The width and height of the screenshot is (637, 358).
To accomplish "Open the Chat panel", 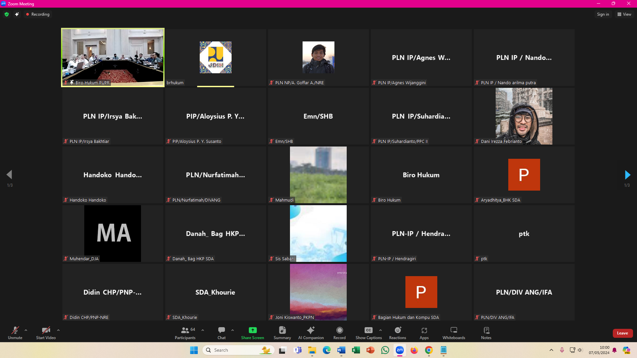I will [x=222, y=333].
